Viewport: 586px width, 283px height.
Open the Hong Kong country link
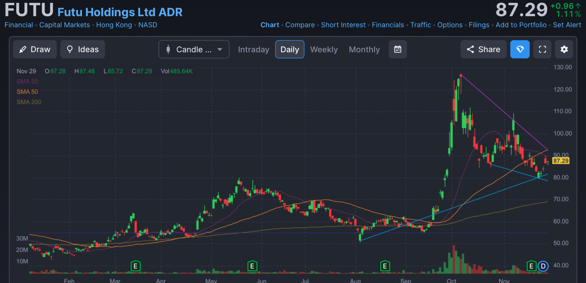[x=114, y=25]
